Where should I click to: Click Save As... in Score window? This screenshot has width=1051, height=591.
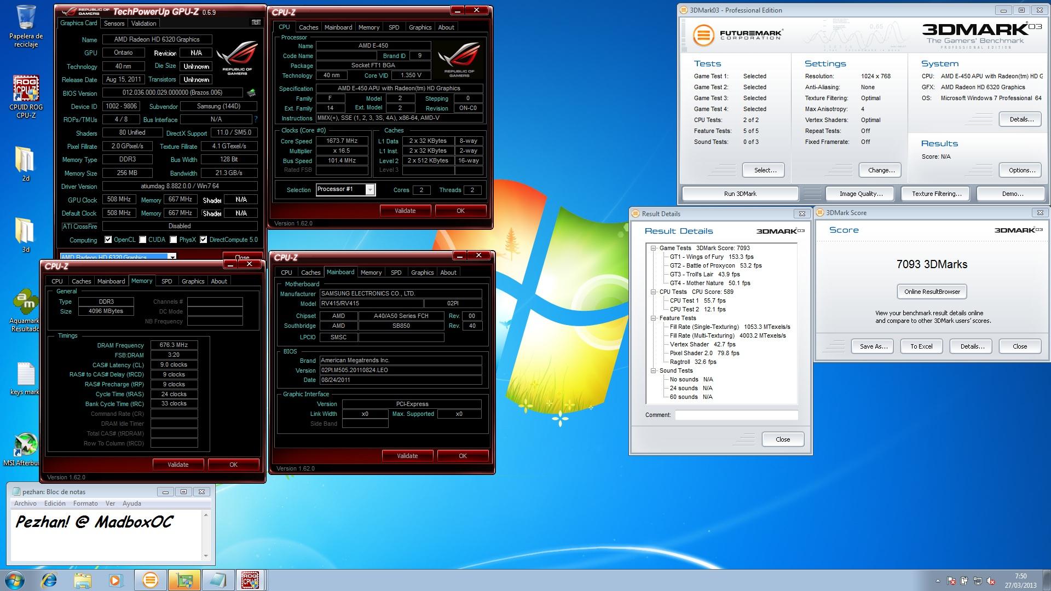click(873, 346)
